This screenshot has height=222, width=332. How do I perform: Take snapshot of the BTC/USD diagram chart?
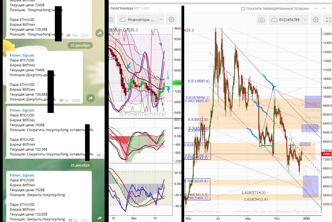click(x=111, y=19)
